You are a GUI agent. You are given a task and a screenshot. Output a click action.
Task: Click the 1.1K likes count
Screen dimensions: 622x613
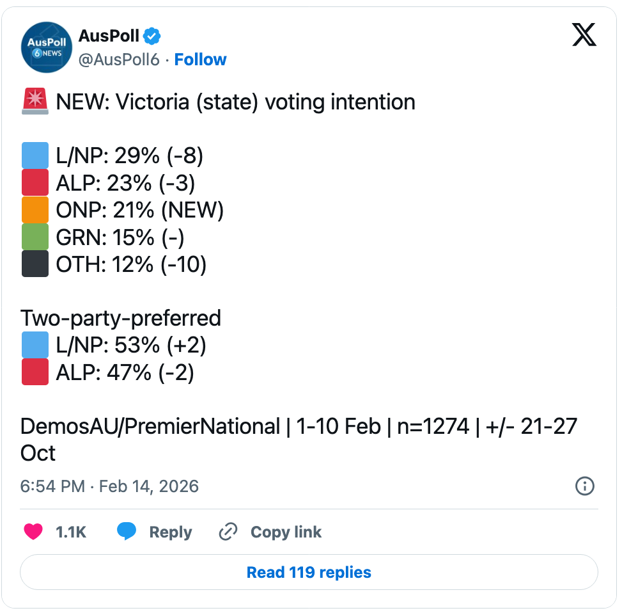click(x=71, y=532)
